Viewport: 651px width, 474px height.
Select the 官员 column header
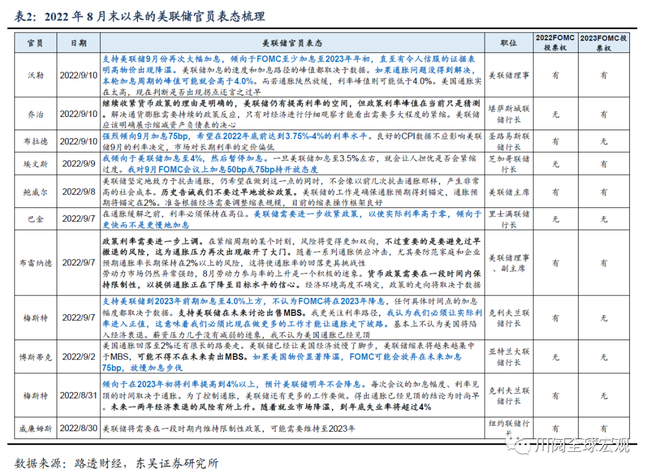pos(36,43)
